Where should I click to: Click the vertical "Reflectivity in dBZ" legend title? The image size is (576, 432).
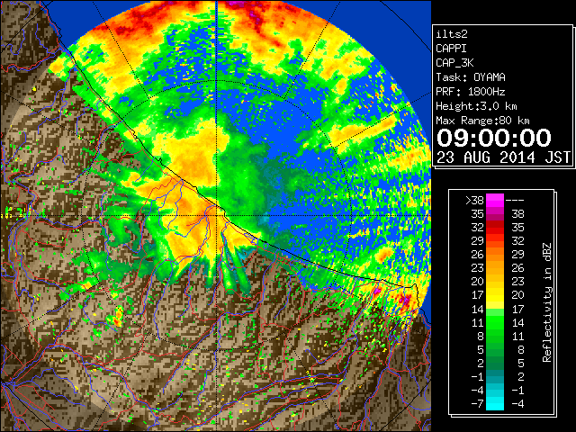[x=547, y=302]
